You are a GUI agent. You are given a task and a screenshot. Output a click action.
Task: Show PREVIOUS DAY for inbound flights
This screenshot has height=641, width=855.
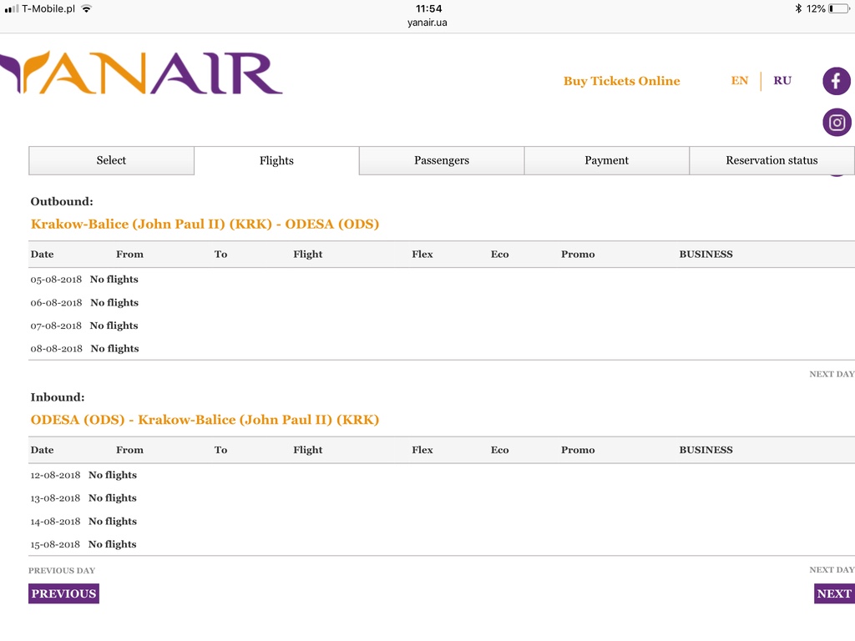click(62, 570)
